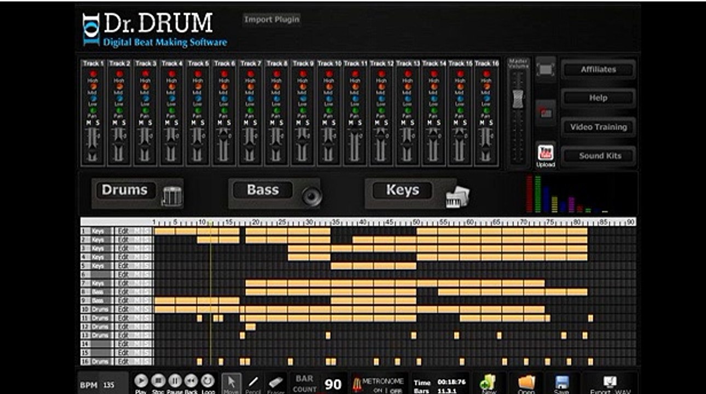Turn metronome ON

(378, 391)
